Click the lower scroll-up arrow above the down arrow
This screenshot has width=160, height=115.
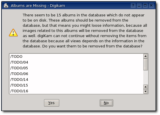146,87
